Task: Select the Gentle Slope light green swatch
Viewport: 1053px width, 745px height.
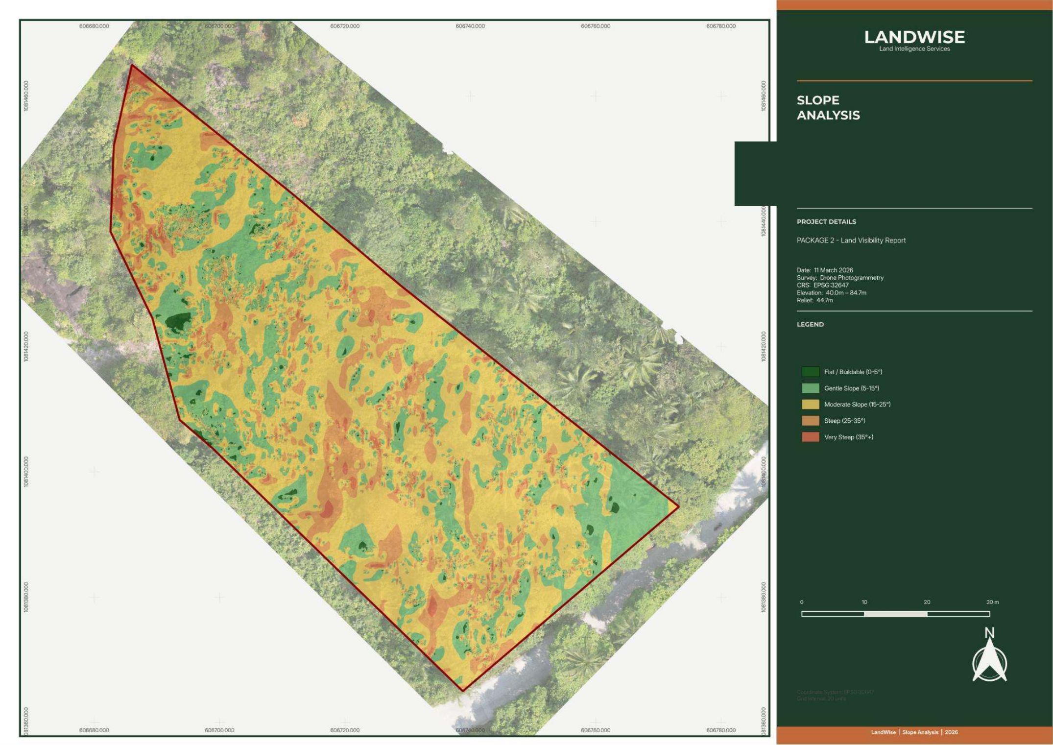Action: click(x=810, y=388)
